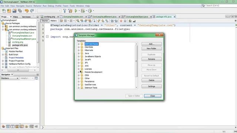The height and width of the screenshot is (133, 237).
Task: Click the Rename button in Template Manager
Action: click(151, 59)
